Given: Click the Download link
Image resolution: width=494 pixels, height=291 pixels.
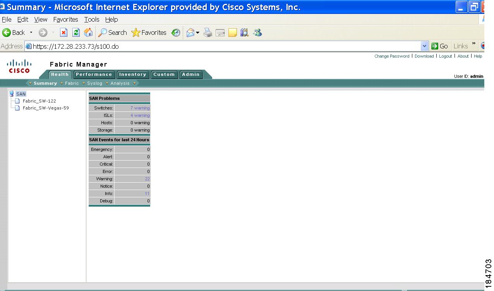Looking at the screenshot, I should click(424, 56).
